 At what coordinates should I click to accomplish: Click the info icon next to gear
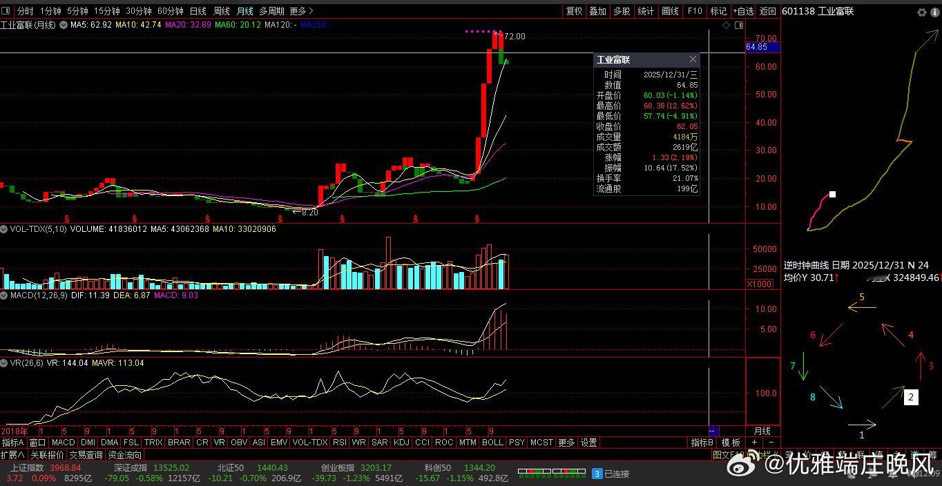pyautogui.click(x=934, y=12)
